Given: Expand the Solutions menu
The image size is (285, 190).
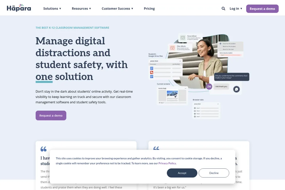Looking at the screenshot, I should [52, 9].
